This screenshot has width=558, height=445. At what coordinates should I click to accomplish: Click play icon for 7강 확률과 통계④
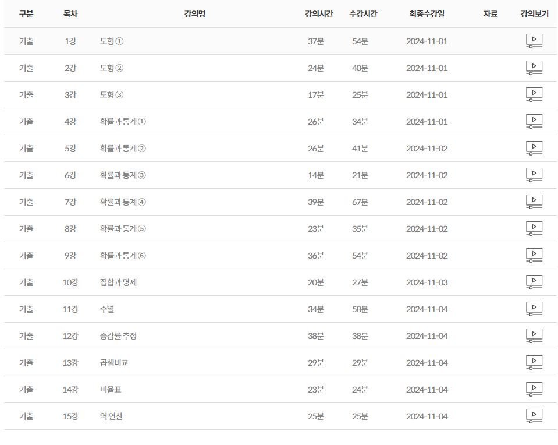[534, 202]
